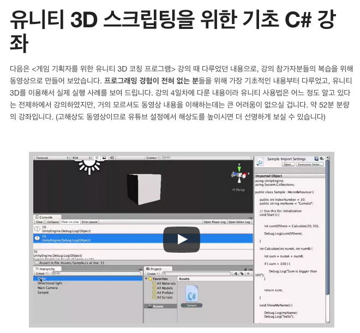Viewport: 360px width, 333px height.
Task: Click the unselected console log entry icon
Action: tap(37, 229)
